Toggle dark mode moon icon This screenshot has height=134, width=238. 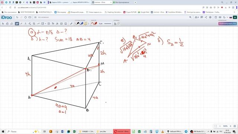[x=224, y=17]
